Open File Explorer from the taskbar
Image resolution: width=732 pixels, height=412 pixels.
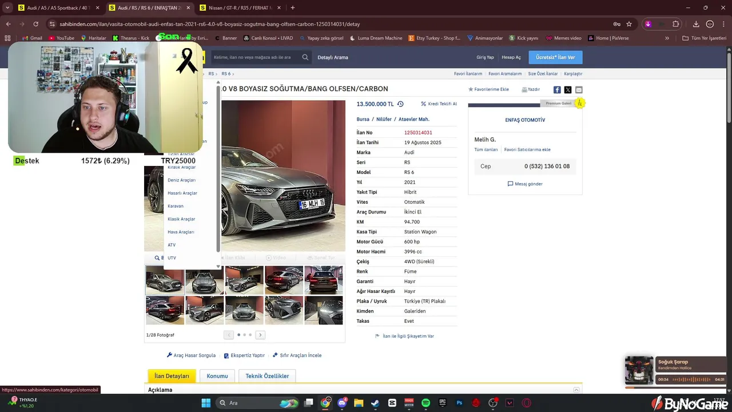pyautogui.click(x=359, y=403)
